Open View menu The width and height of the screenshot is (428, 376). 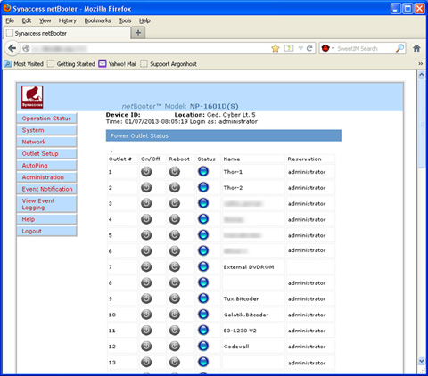[x=45, y=20]
